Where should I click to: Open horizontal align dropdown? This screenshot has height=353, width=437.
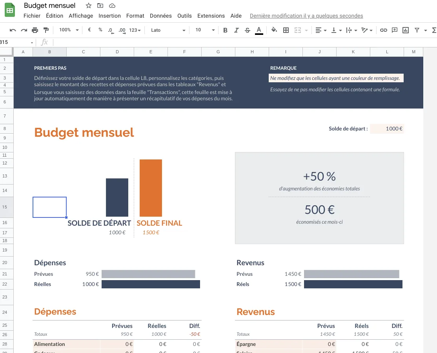click(321, 30)
